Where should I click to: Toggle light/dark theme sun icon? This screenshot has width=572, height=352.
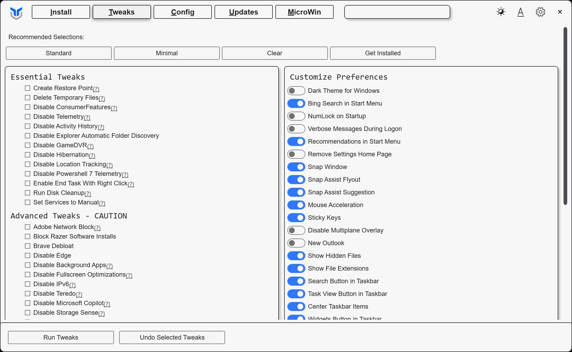[501, 12]
